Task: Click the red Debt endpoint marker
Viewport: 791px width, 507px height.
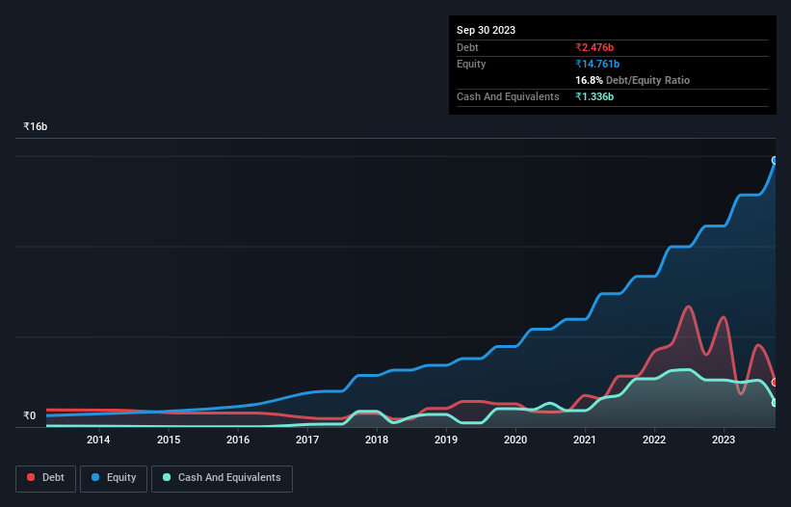Action: tap(775, 383)
